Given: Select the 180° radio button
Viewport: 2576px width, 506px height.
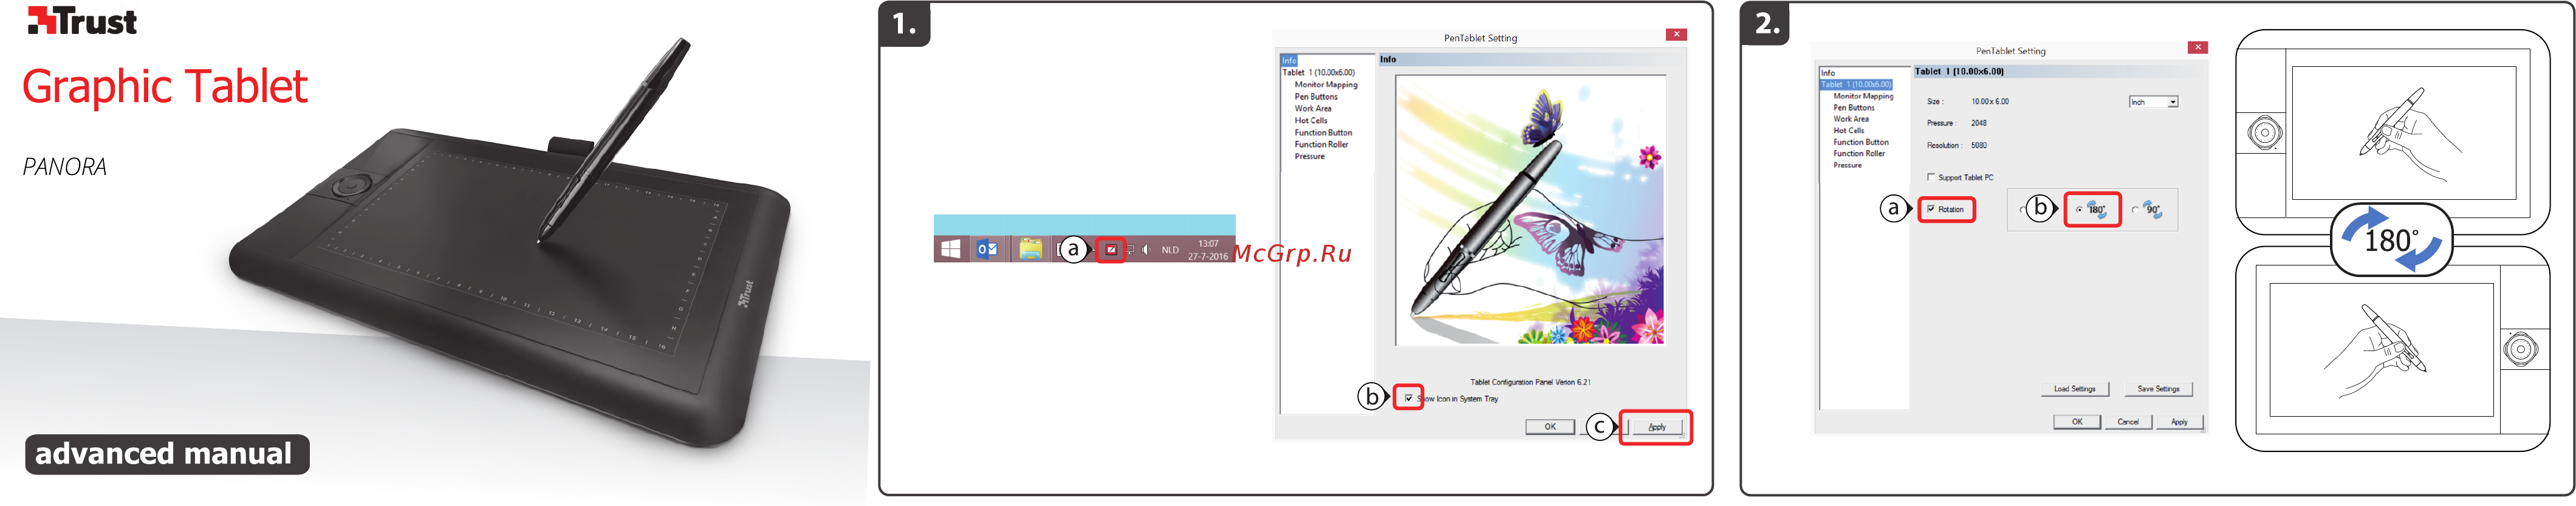Looking at the screenshot, I should (2080, 210).
